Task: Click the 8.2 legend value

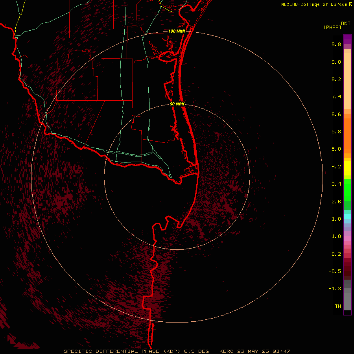Action: click(336, 79)
